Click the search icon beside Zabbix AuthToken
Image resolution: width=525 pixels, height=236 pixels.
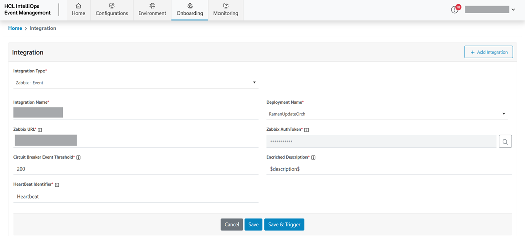point(505,141)
